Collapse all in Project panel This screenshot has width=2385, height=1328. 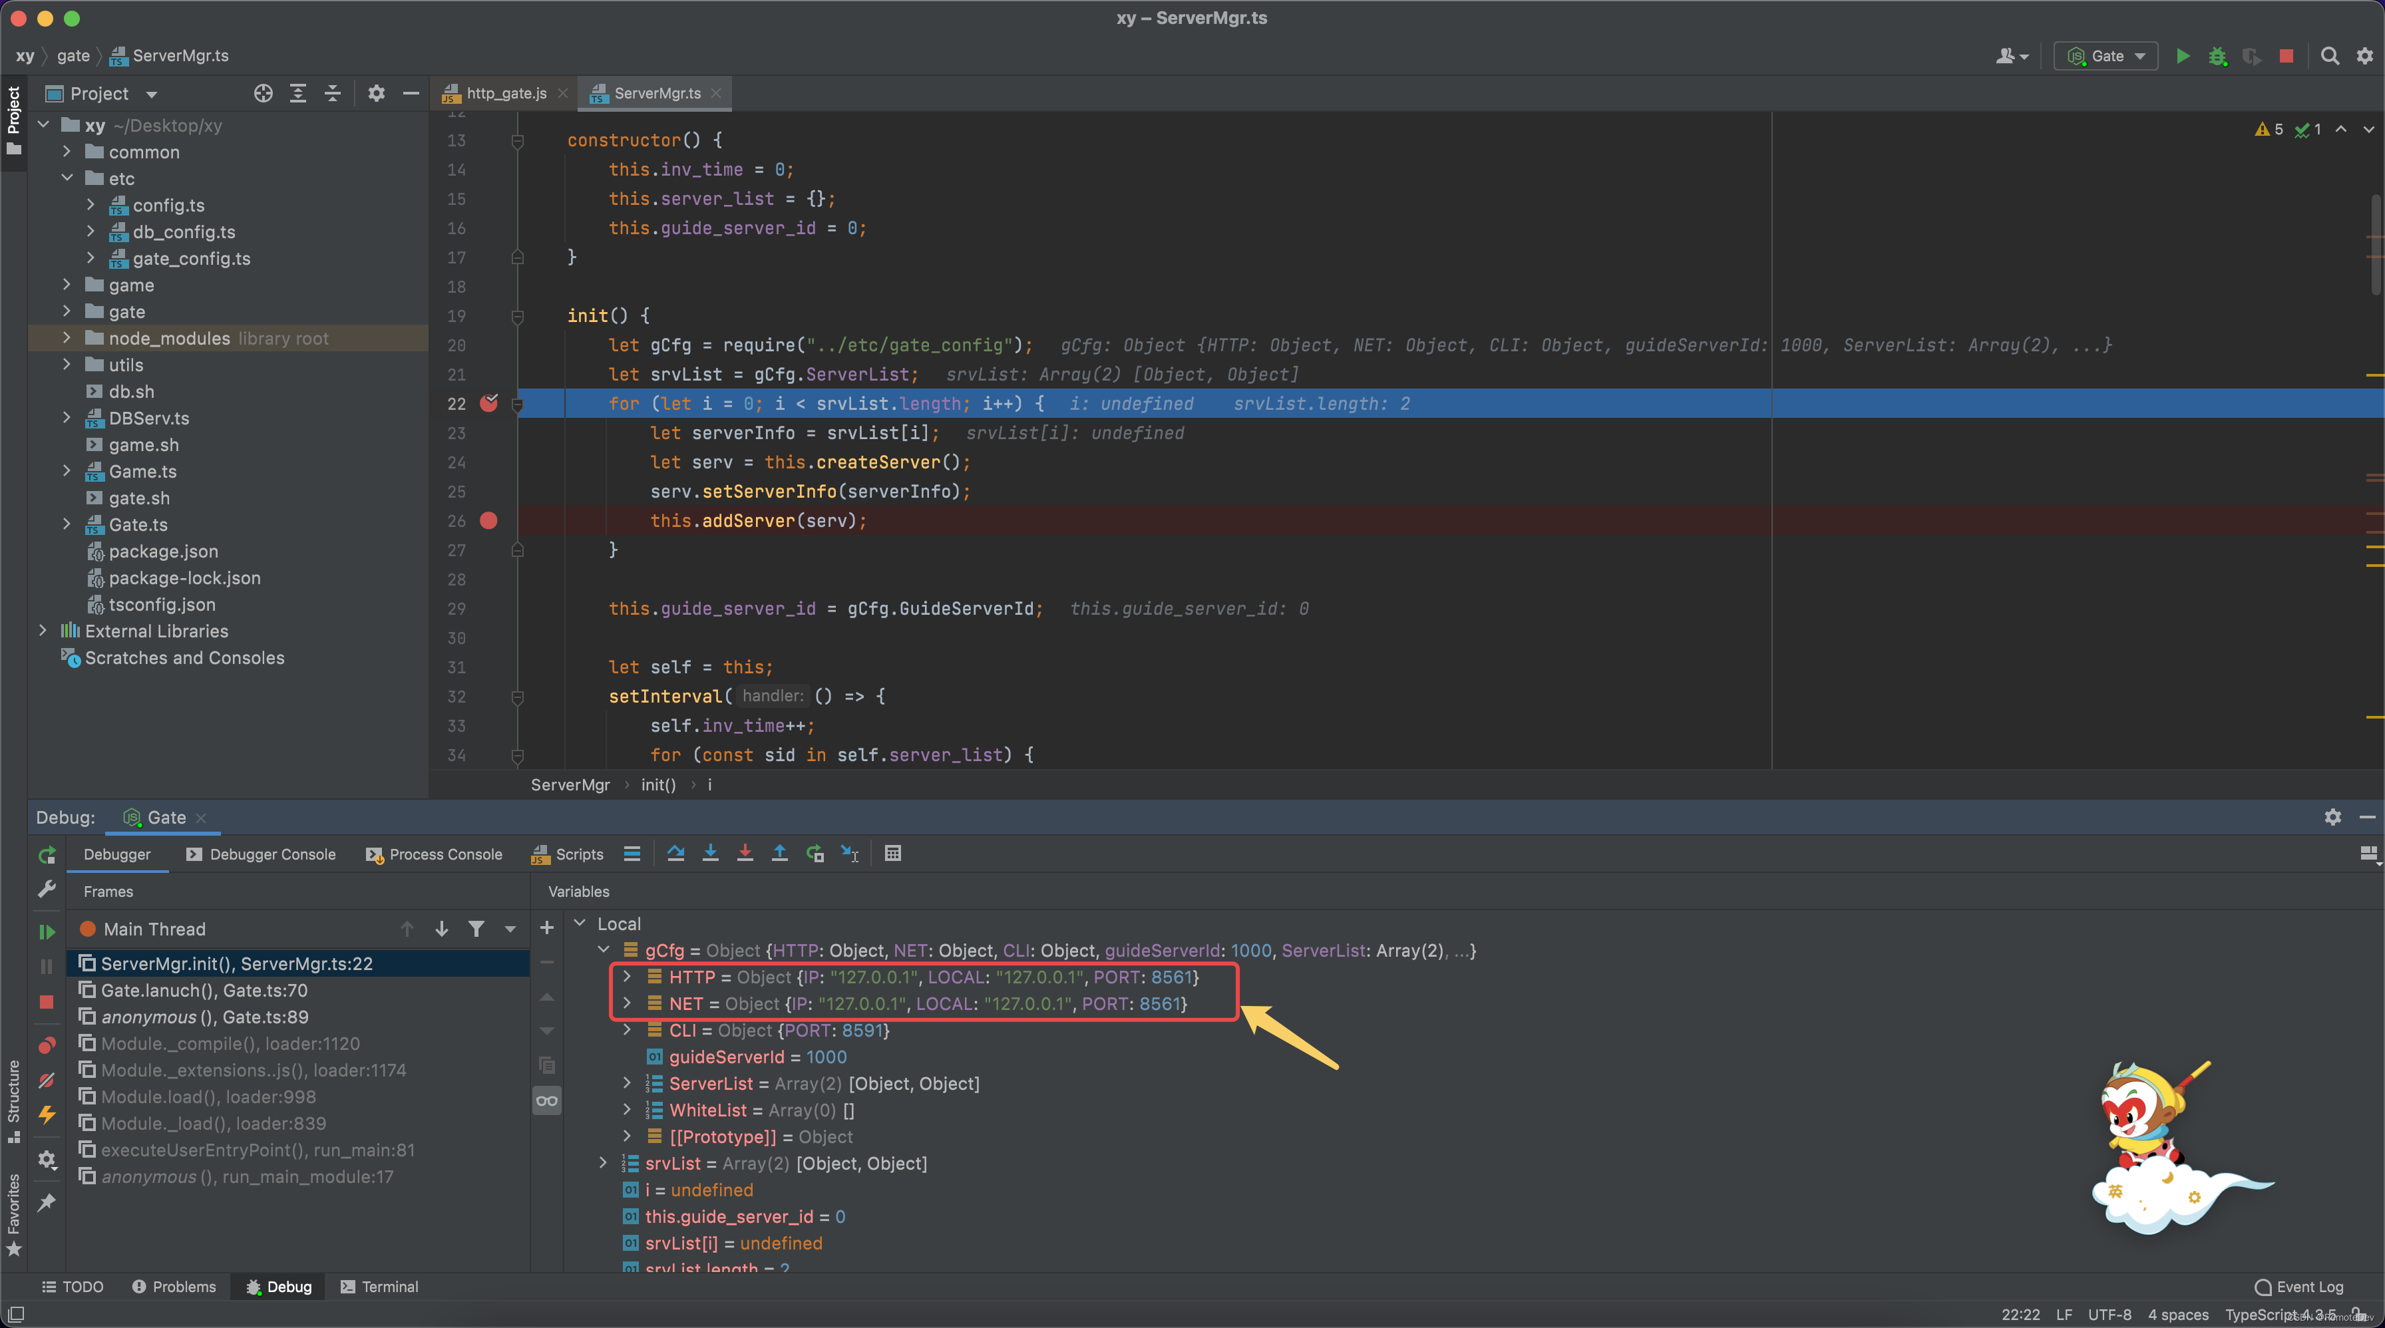tap(332, 93)
